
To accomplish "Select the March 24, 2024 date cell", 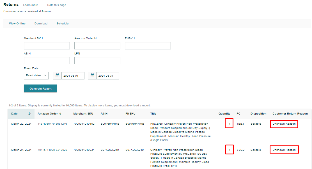I will click(x=21, y=150).
